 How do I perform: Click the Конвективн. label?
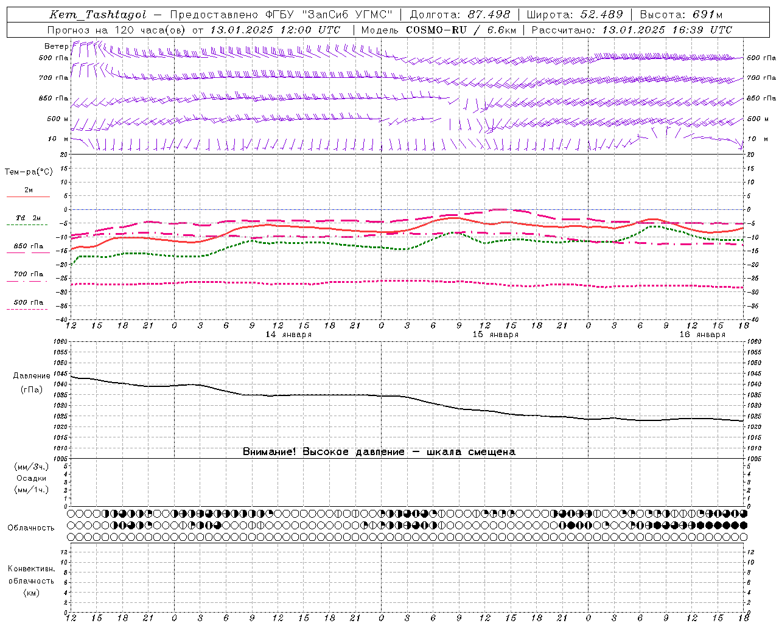[32, 569]
